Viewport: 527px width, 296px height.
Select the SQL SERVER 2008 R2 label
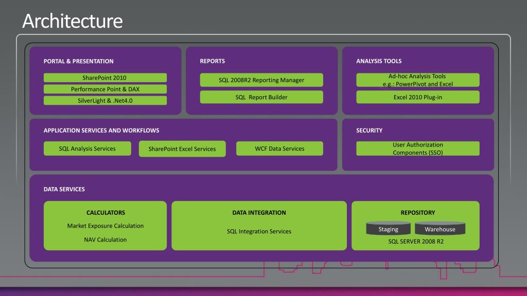(x=416, y=242)
